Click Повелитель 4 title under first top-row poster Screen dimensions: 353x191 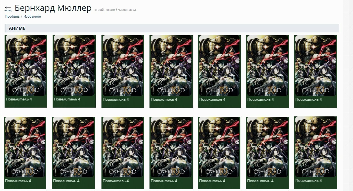coord(19,99)
